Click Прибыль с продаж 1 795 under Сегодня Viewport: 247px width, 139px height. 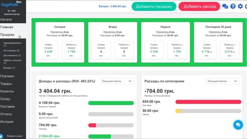coord(71,50)
